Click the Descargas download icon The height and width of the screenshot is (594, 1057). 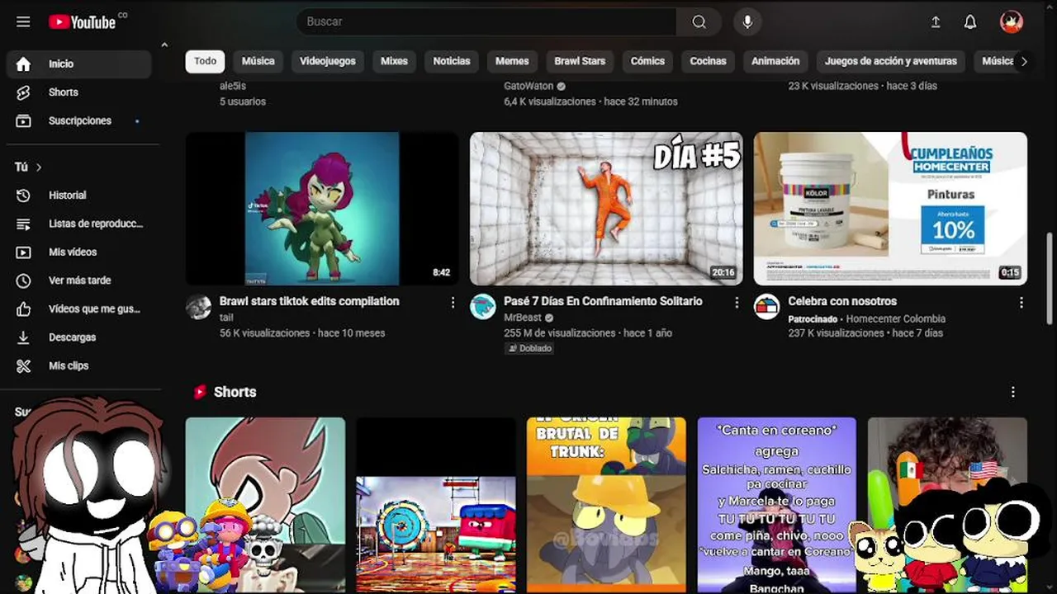tap(23, 337)
